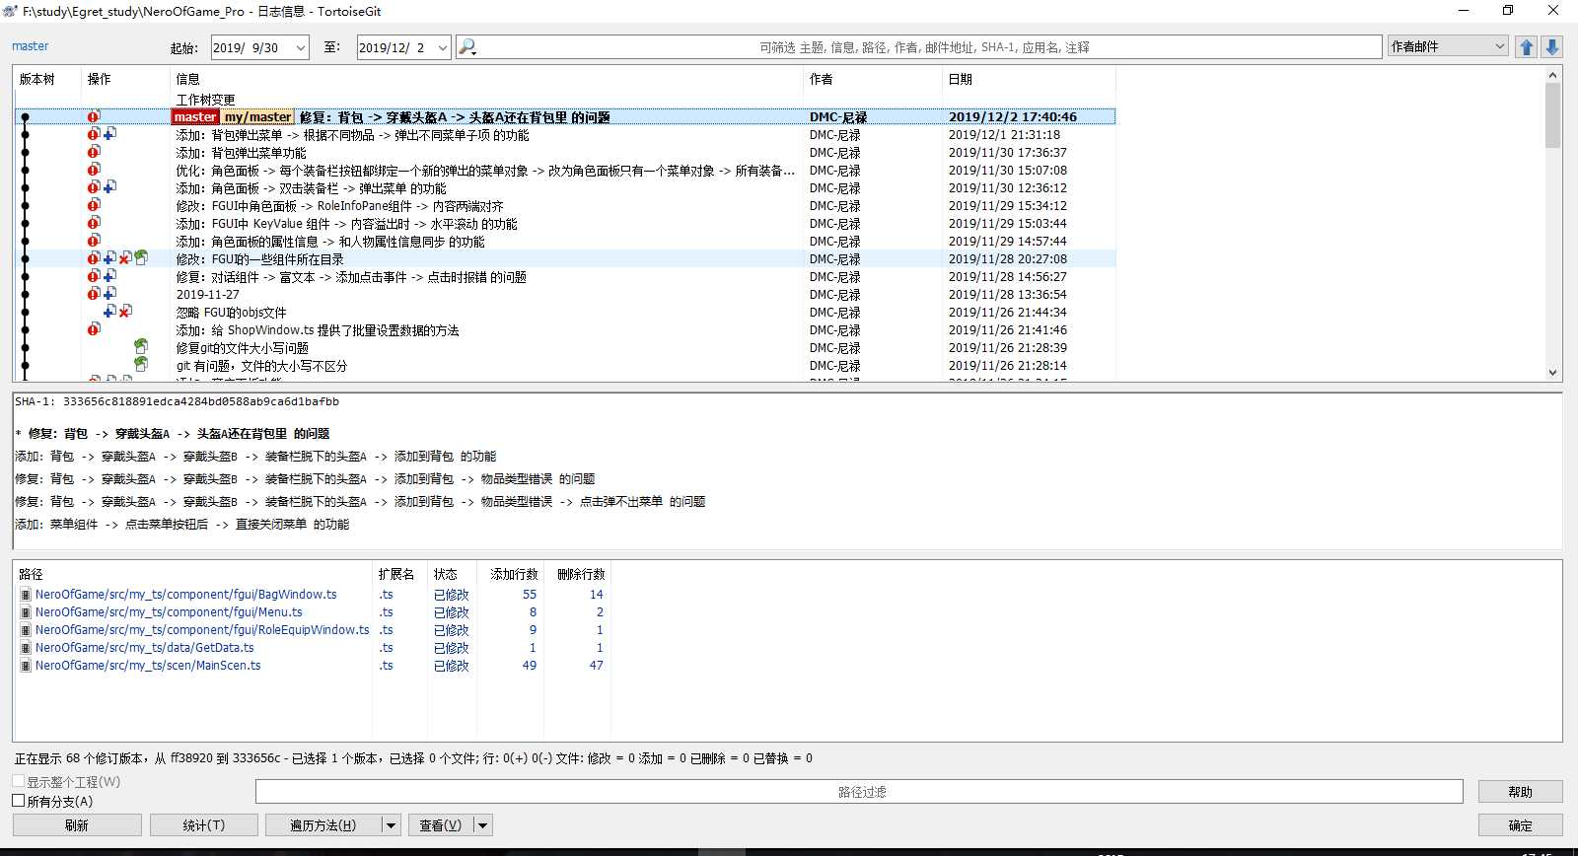Click added icon on 2019/11/28 20:27:08 commit
Image resolution: width=1578 pixels, height=856 pixels.
click(x=109, y=258)
